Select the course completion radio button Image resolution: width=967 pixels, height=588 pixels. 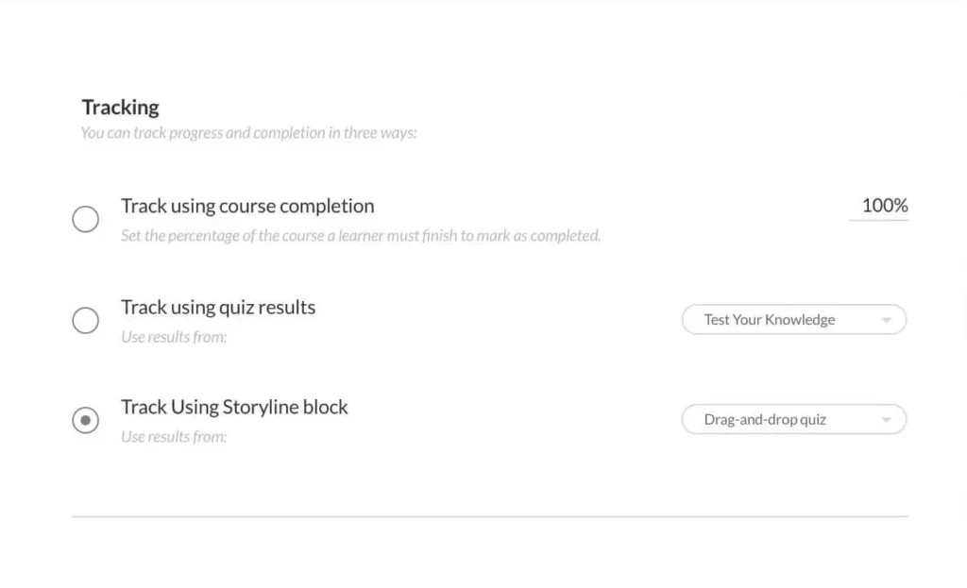[86, 220]
